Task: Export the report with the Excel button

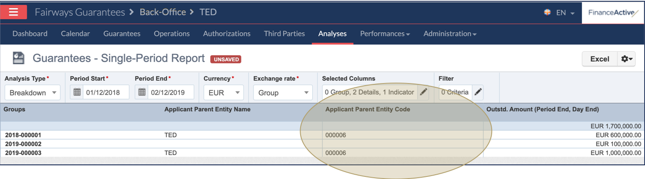Action: click(x=599, y=59)
